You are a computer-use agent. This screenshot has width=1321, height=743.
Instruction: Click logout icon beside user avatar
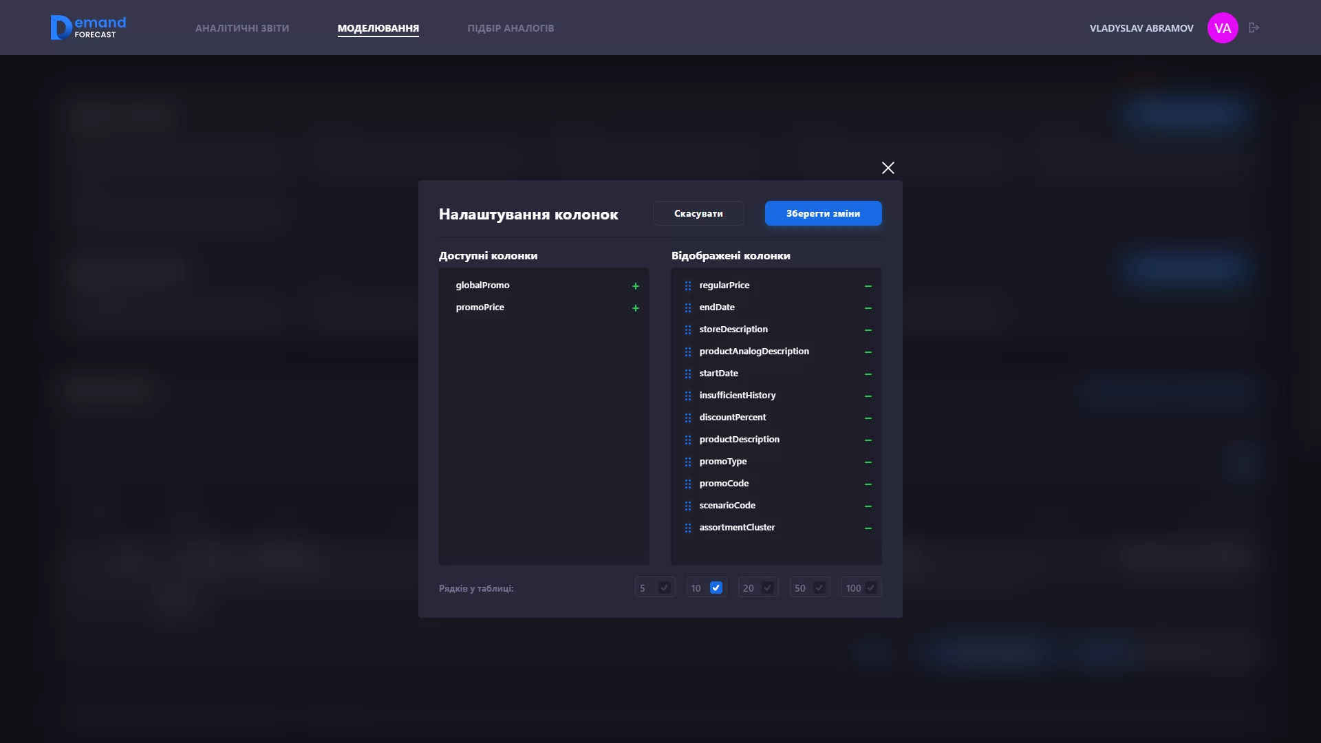point(1254,28)
